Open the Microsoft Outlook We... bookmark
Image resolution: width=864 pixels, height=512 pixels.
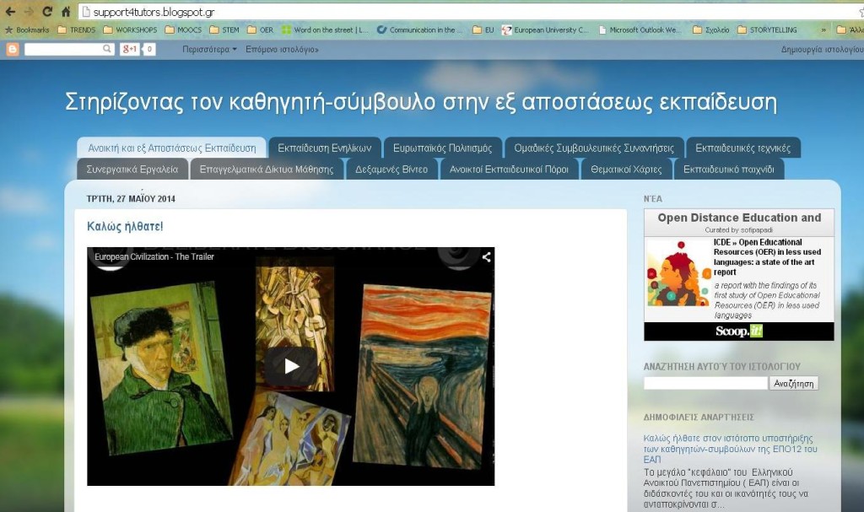(x=640, y=30)
